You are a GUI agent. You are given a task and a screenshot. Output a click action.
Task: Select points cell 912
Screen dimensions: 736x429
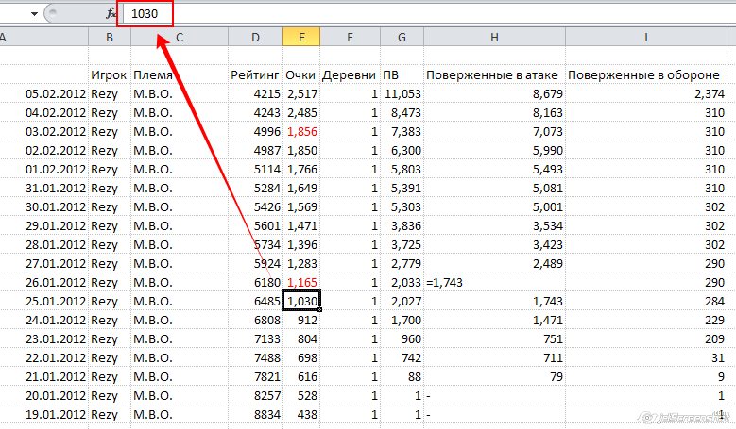pyautogui.click(x=301, y=320)
